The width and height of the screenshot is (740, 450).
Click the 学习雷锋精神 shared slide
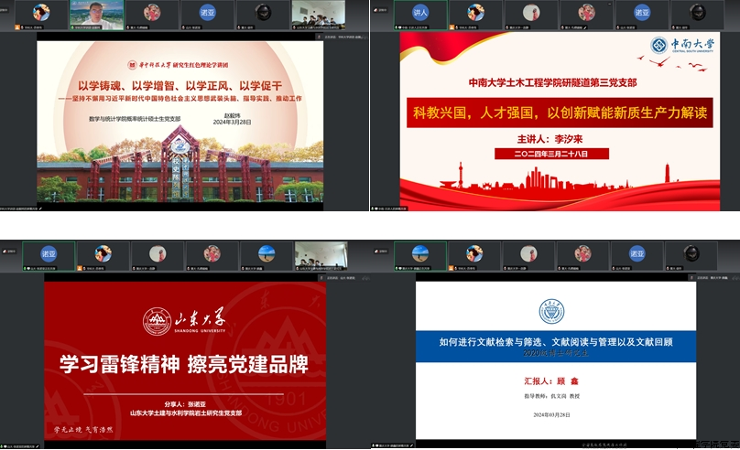185,361
